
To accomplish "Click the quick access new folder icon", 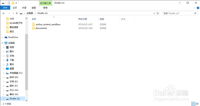I will [13, 3].
